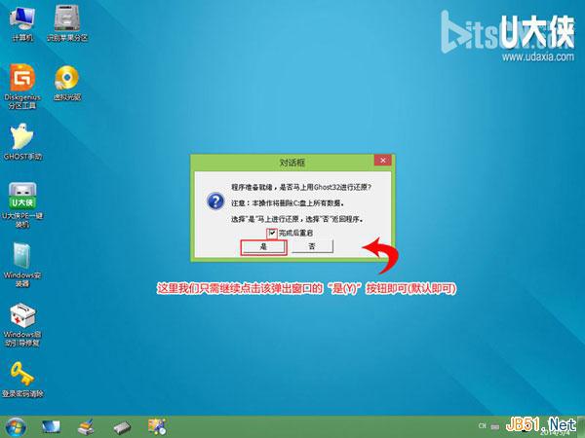Click the blue question mark dialog icon
Viewport: 585px width, 438px height.
tap(215, 201)
